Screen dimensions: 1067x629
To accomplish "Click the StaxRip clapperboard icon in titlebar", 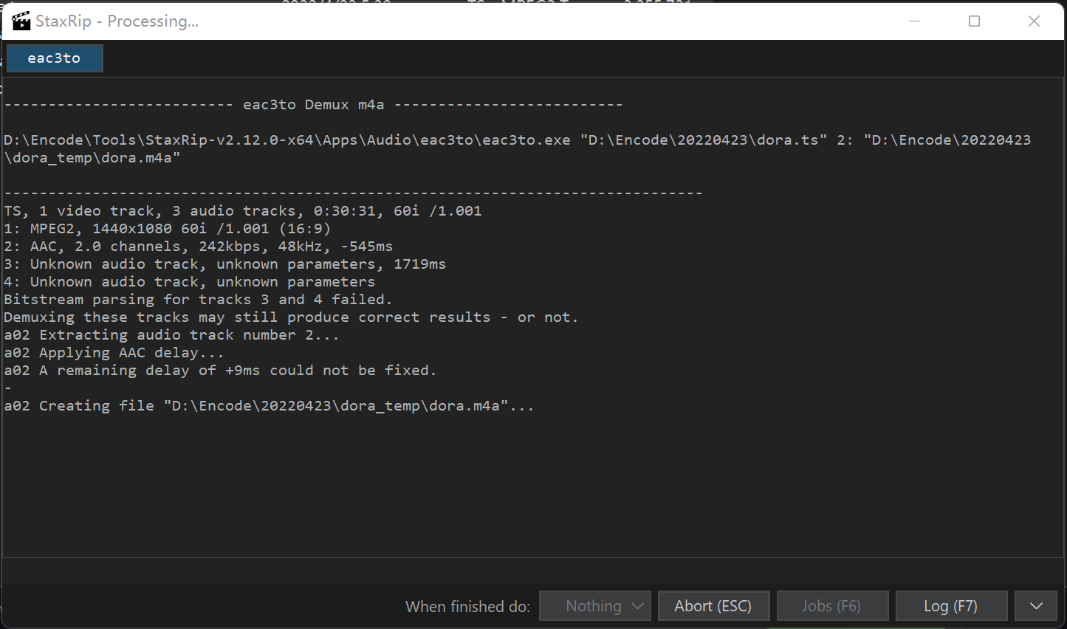I will click(21, 21).
